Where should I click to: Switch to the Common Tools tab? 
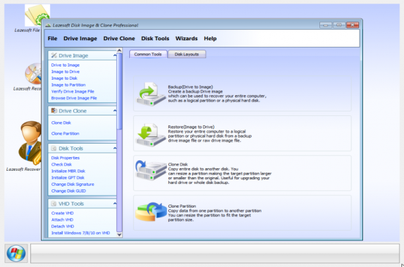point(148,54)
